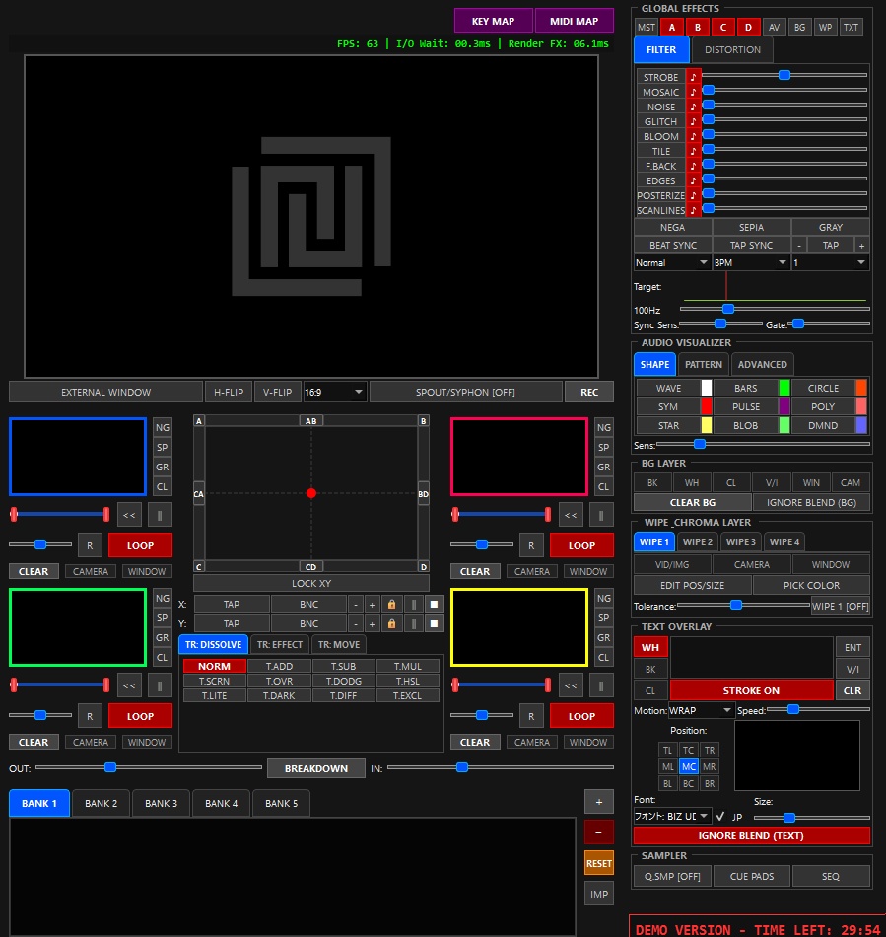Decrease Y speed with the - button
886x937 pixels.
pos(356,624)
